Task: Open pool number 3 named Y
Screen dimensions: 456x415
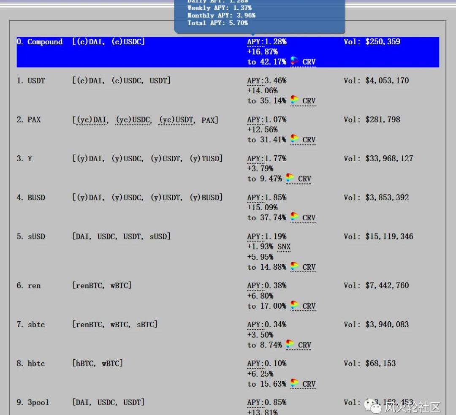Action: (30, 158)
